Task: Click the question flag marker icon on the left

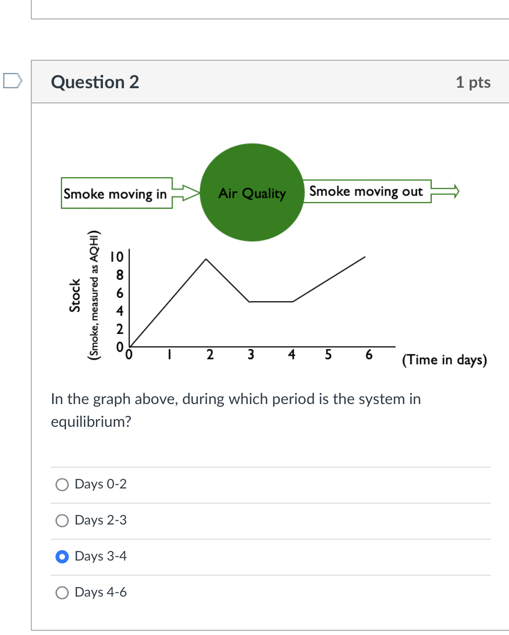Action: (13, 81)
